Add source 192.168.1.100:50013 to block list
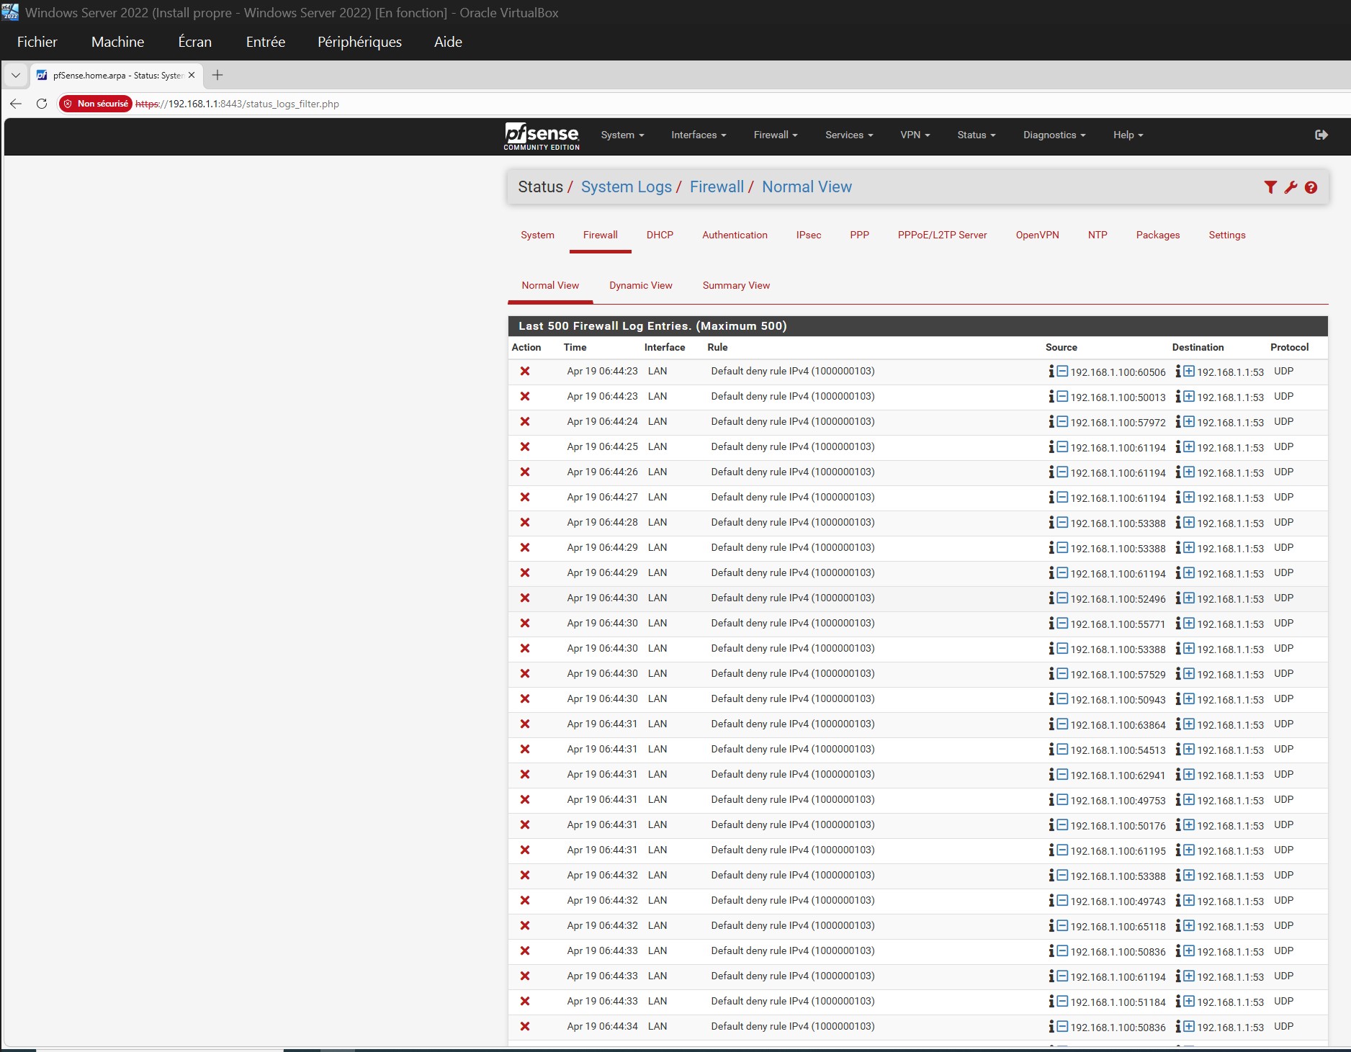 point(1062,397)
